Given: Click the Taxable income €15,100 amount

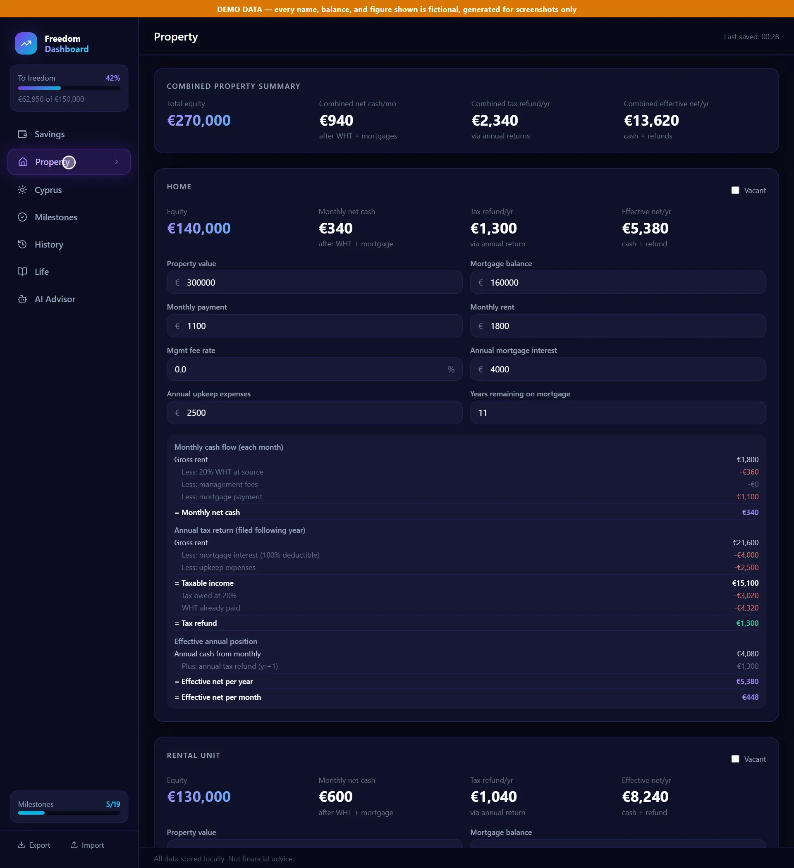Looking at the screenshot, I should tap(745, 583).
